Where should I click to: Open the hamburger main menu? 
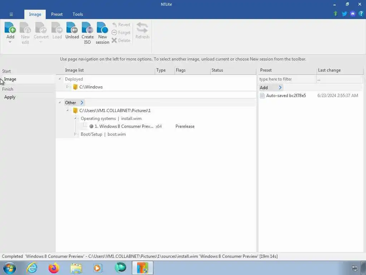click(x=11, y=14)
